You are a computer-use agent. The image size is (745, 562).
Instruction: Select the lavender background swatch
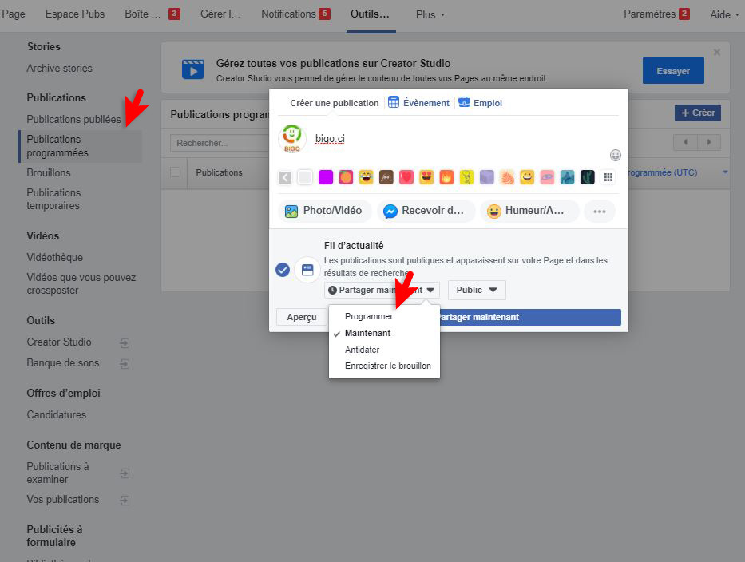[486, 177]
